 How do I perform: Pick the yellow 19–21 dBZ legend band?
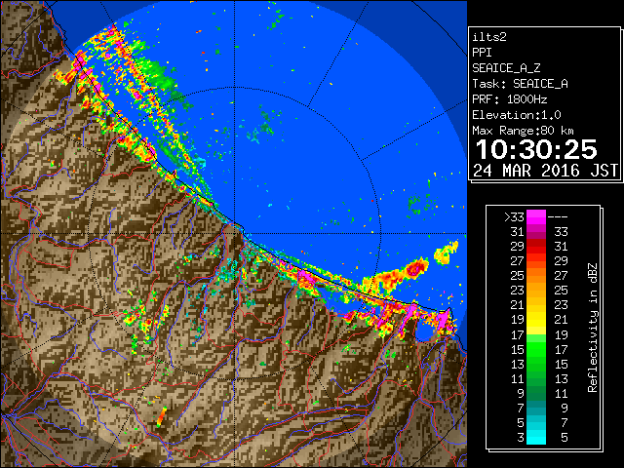click(536, 320)
